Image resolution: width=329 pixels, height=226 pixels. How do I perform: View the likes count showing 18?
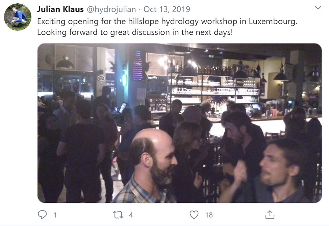pyautogui.click(x=209, y=215)
